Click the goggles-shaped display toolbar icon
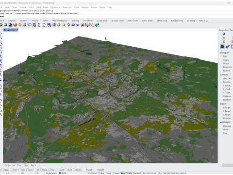 coord(30,25)
